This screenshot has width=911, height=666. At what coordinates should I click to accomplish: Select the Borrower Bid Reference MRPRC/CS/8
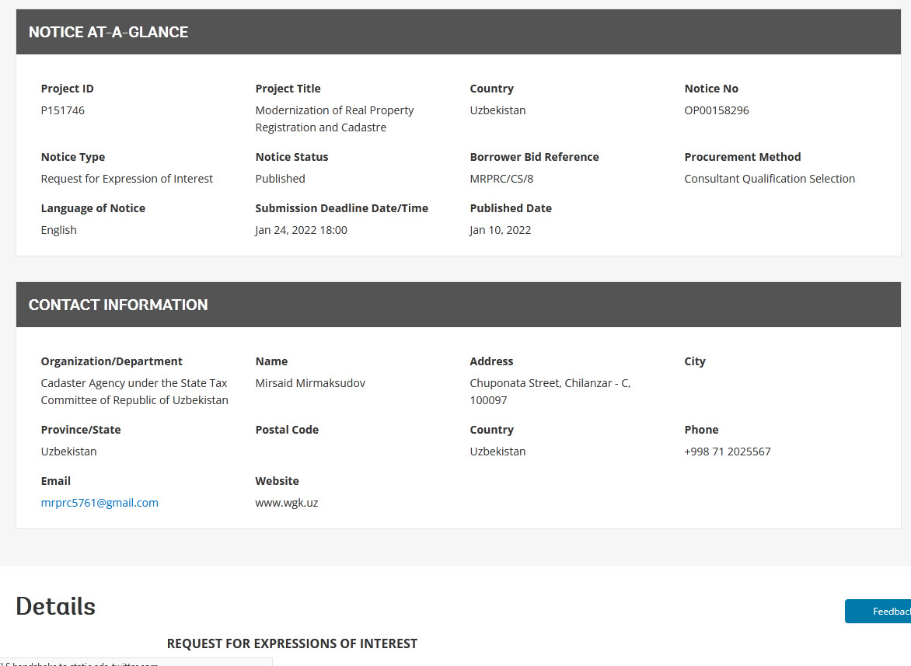(501, 179)
